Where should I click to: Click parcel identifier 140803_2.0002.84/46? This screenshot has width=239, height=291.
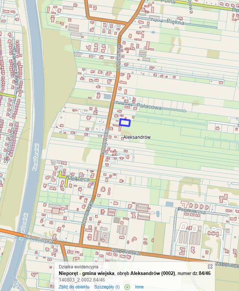[82, 280]
